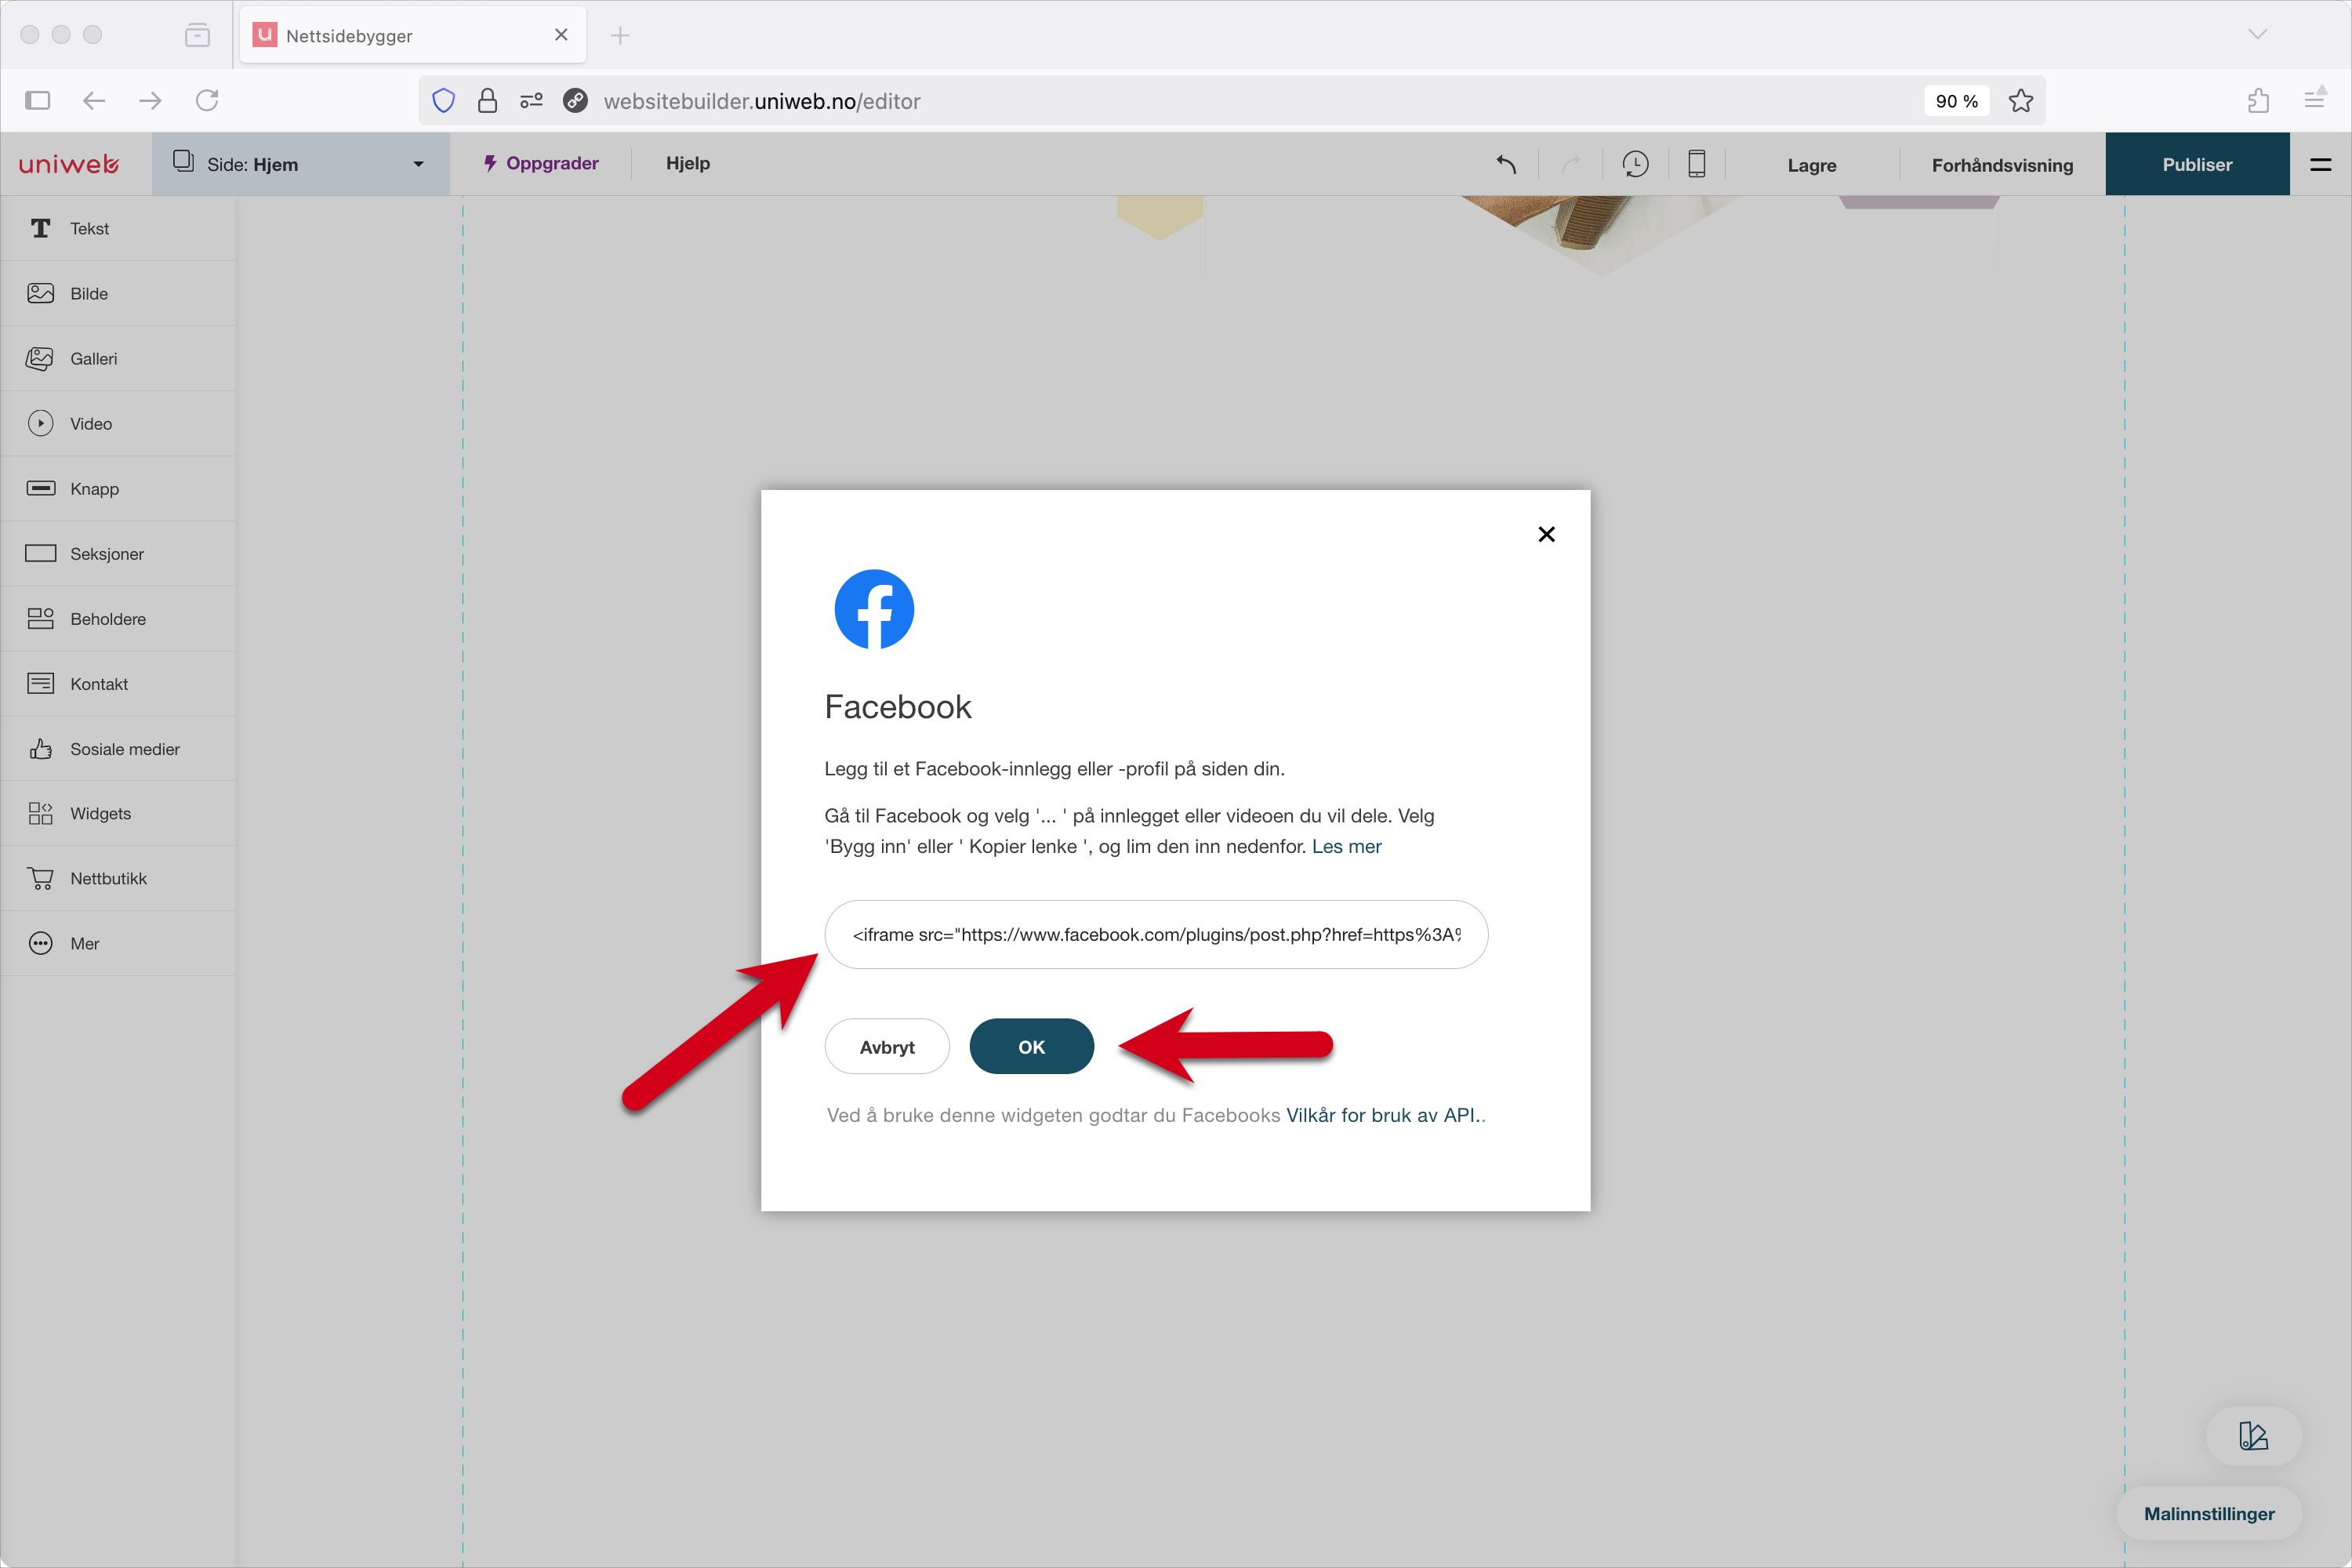Image resolution: width=2352 pixels, height=1568 pixels.
Task: Reload the browser page
Action: coord(207,100)
